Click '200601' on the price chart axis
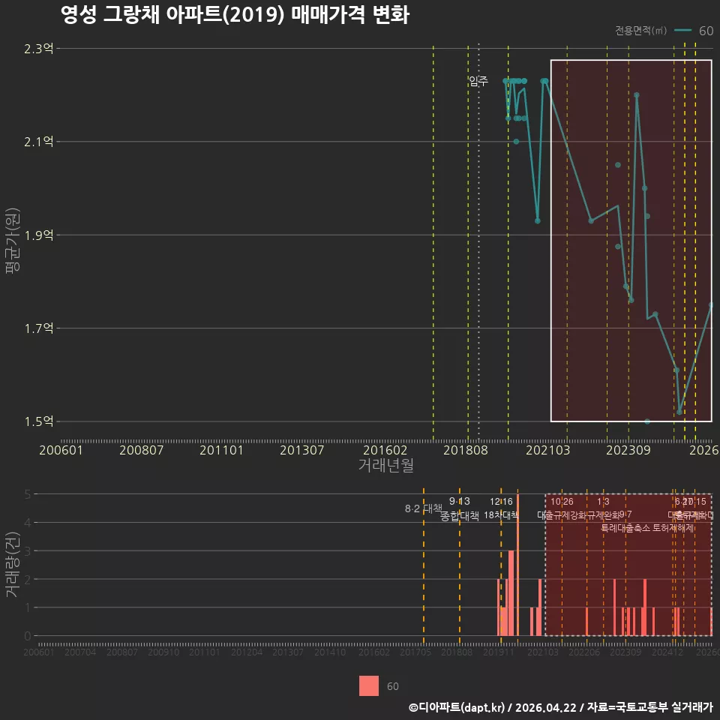720x720 pixels. pyautogui.click(x=61, y=450)
